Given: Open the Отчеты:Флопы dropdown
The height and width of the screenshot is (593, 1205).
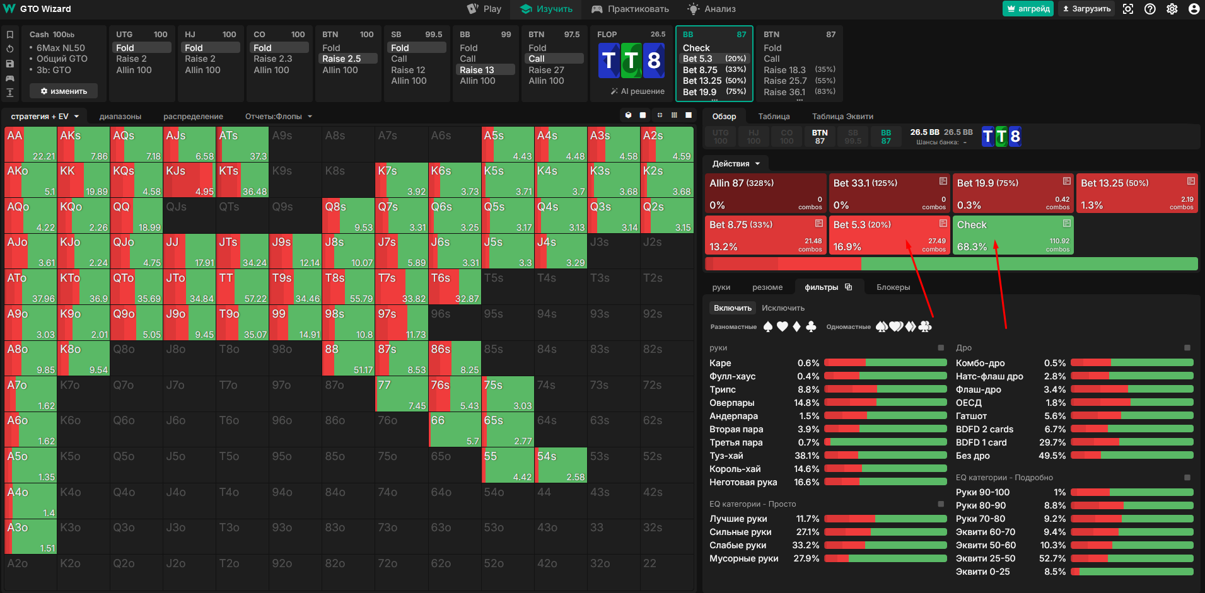Looking at the screenshot, I should click(x=279, y=117).
